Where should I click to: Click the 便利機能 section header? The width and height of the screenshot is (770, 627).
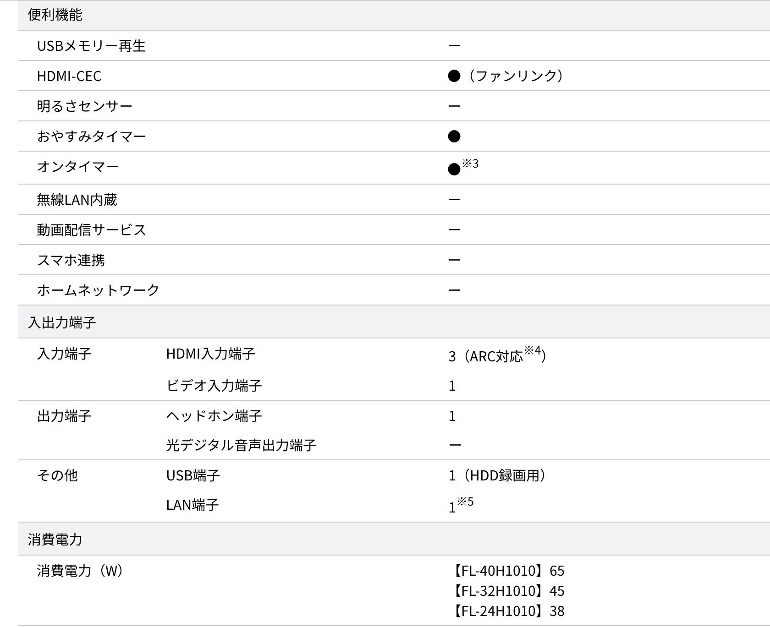(x=55, y=15)
